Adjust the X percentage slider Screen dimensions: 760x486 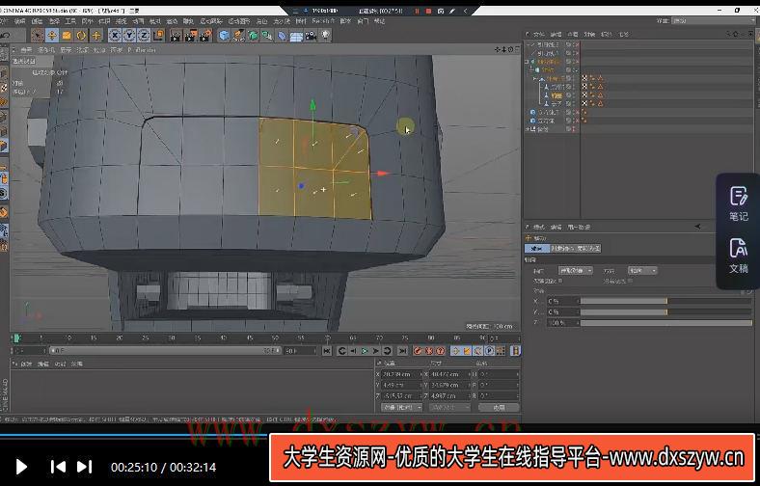[x=666, y=302]
